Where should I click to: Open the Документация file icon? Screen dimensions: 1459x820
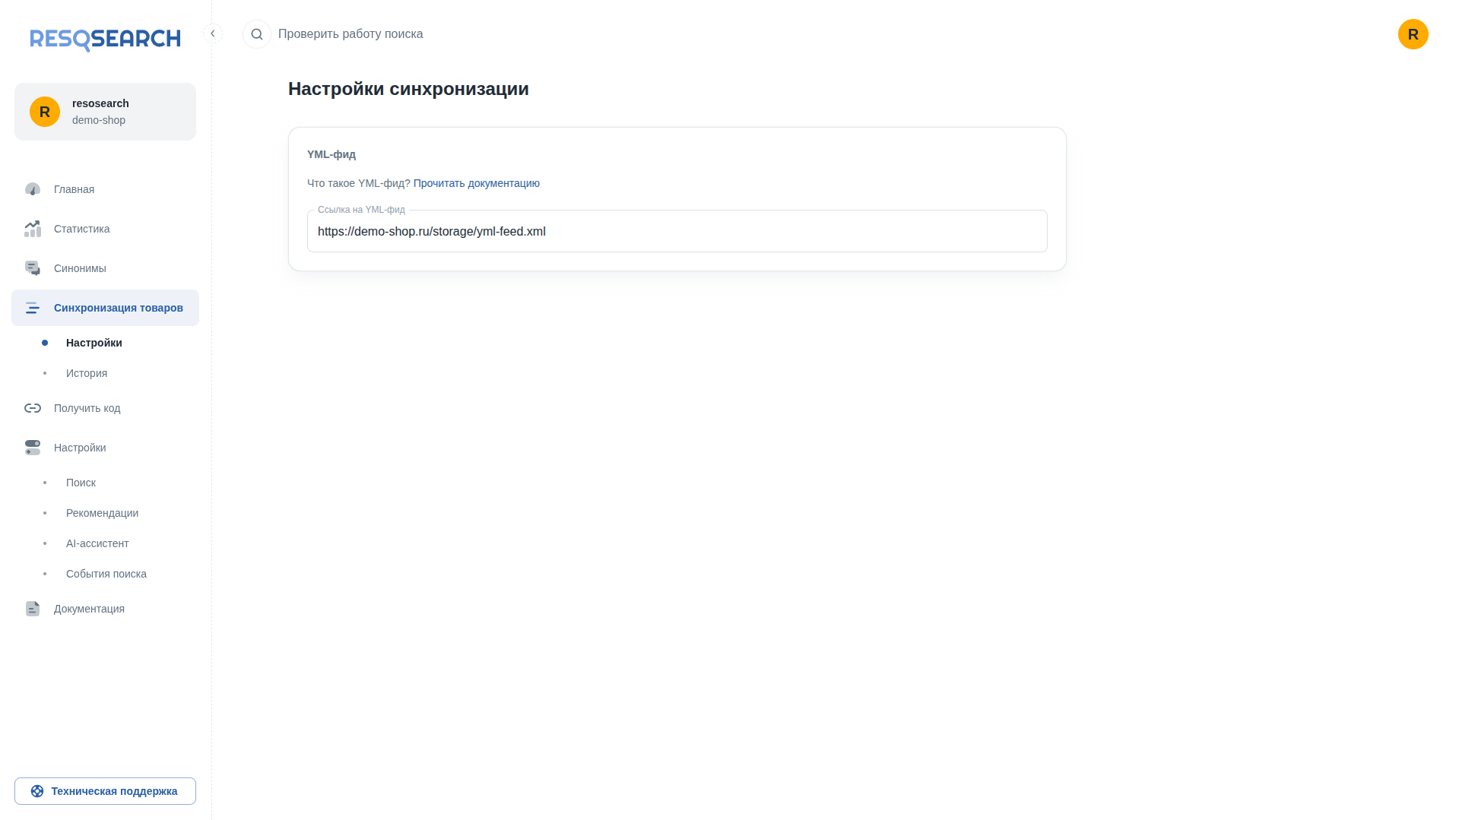pos(33,609)
